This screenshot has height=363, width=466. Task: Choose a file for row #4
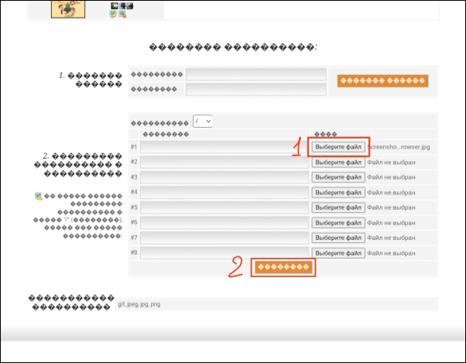(x=338, y=192)
